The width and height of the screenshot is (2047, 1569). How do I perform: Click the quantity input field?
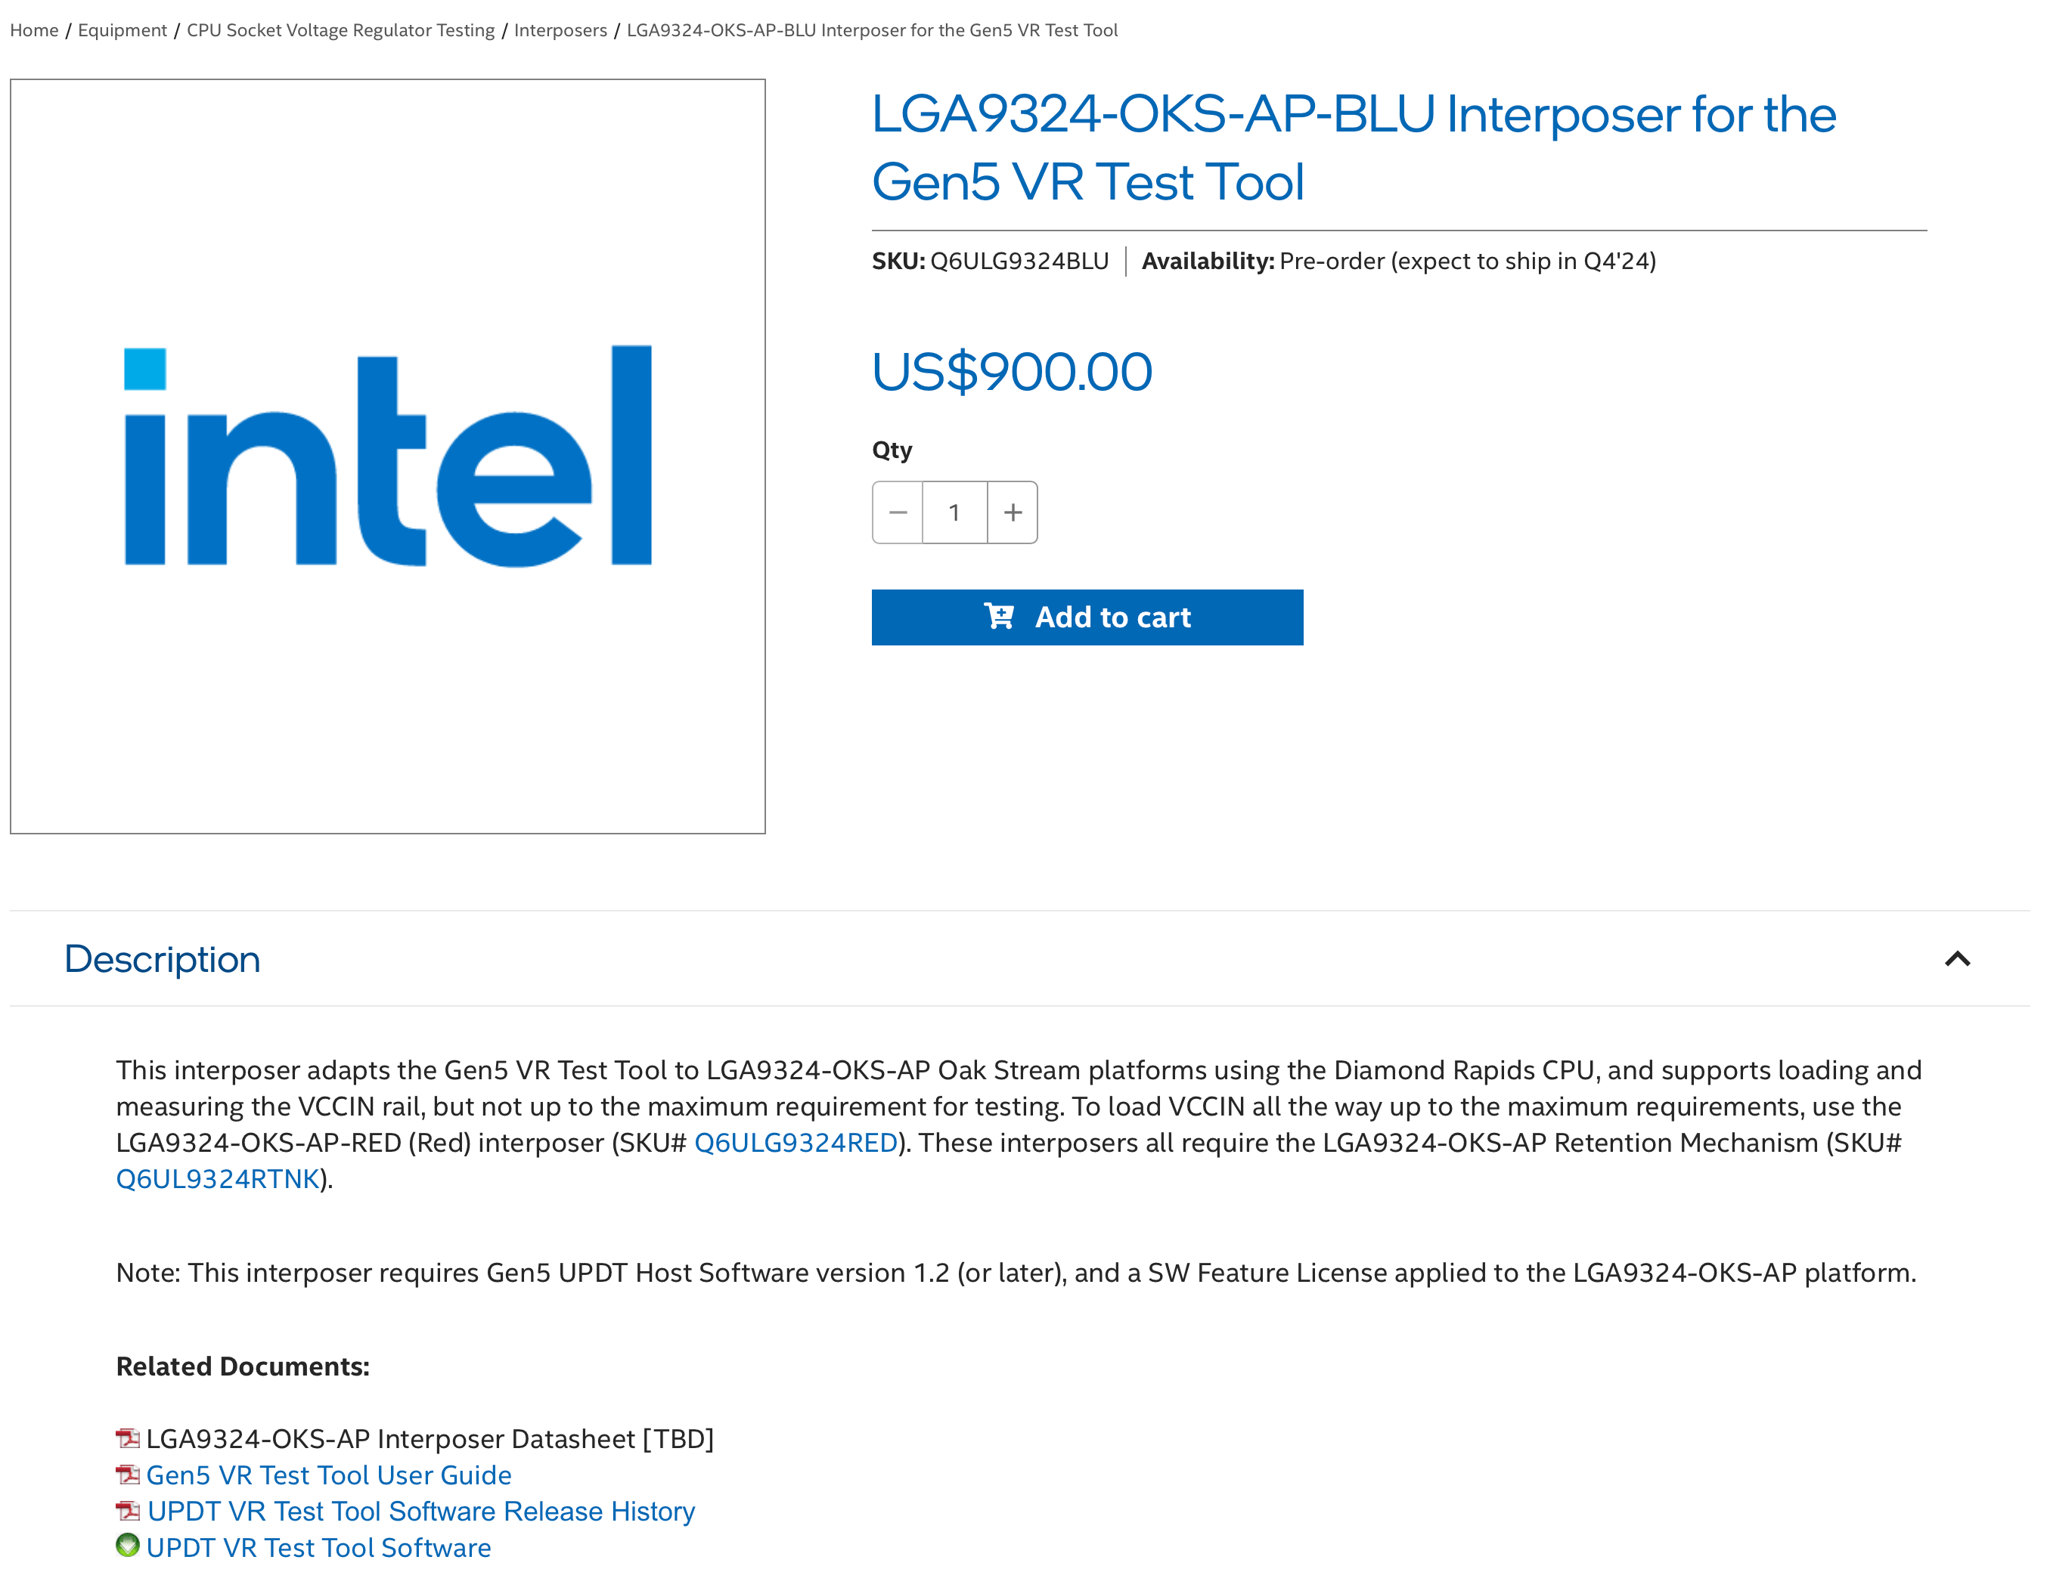[954, 512]
